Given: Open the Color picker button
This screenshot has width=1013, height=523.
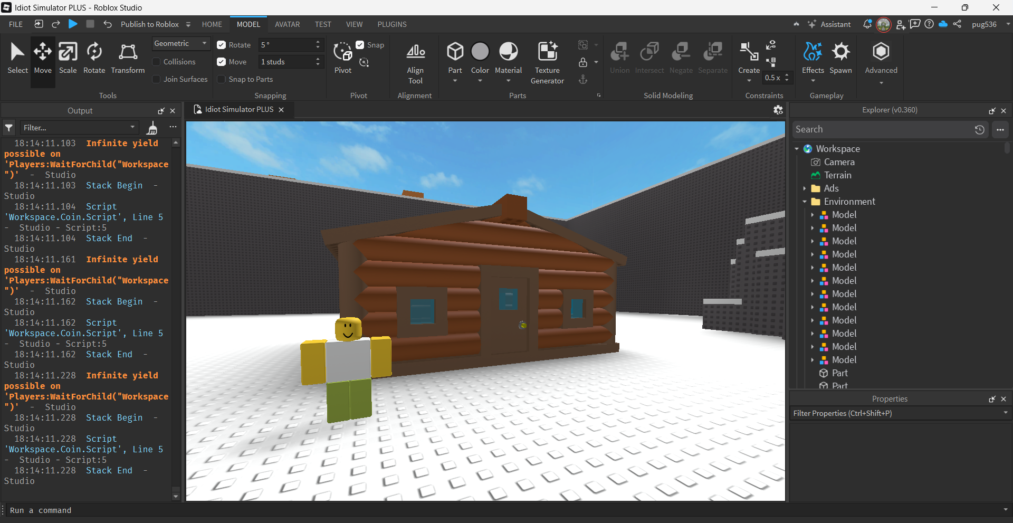Looking at the screenshot, I should pyautogui.click(x=480, y=52).
